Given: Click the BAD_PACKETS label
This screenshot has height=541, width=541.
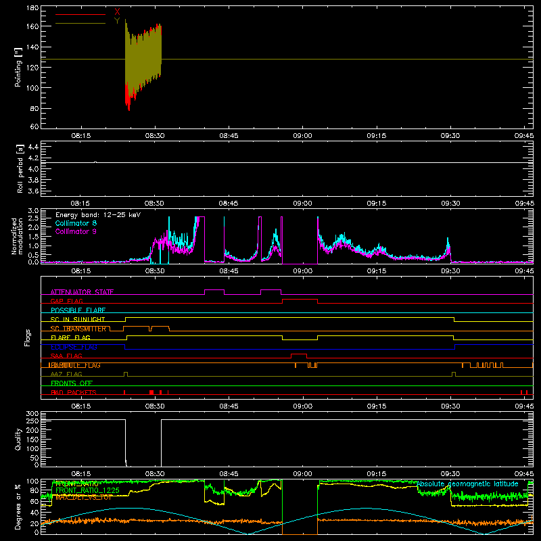Looking at the screenshot, I should [74, 392].
